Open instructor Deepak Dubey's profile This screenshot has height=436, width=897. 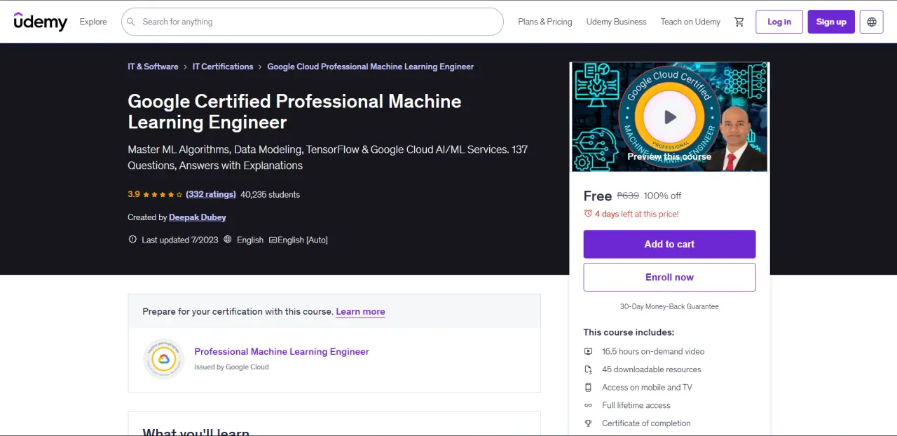click(x=198, y=217)
